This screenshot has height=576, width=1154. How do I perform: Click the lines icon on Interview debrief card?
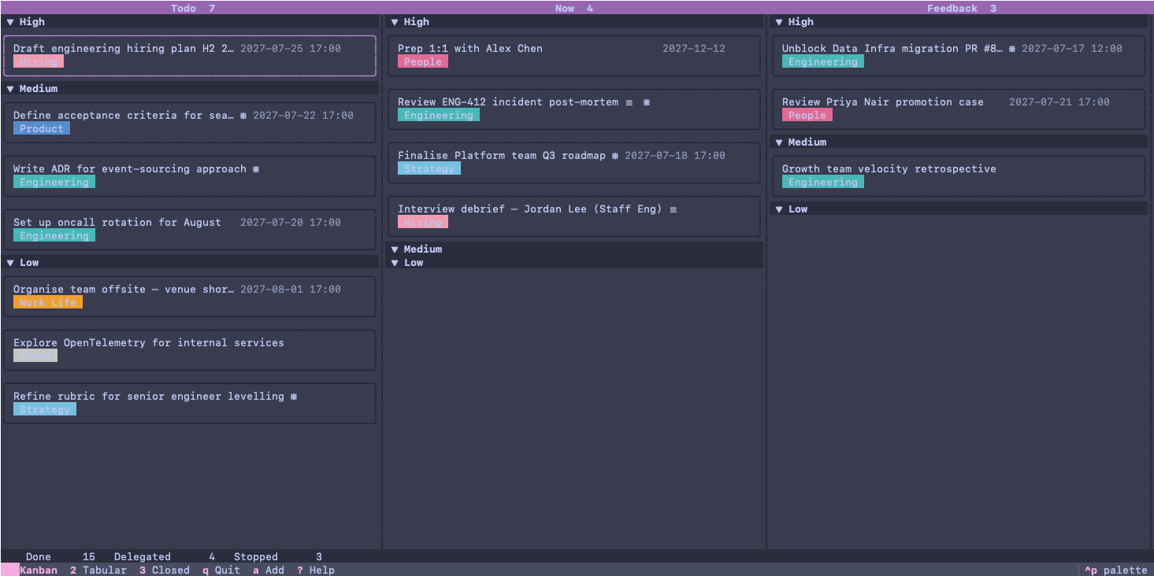click(673, 209)
